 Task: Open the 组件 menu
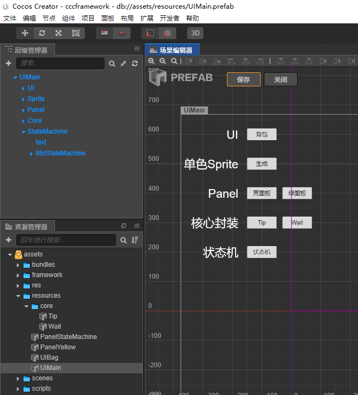click(x=69, y=18)
